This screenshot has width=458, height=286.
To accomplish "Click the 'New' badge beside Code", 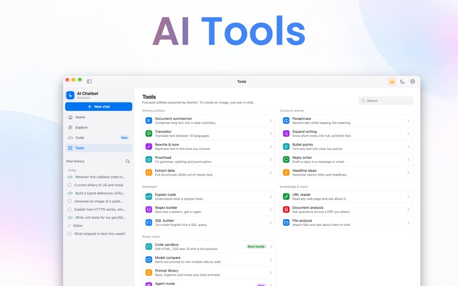I will (x=124, y=138).
